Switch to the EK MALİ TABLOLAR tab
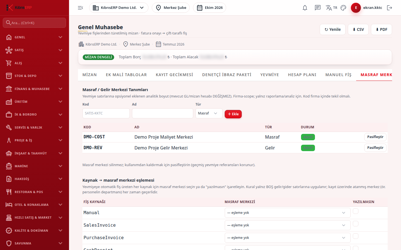The height and width of the screenshot is (250, 401). [x=126, y=75]
